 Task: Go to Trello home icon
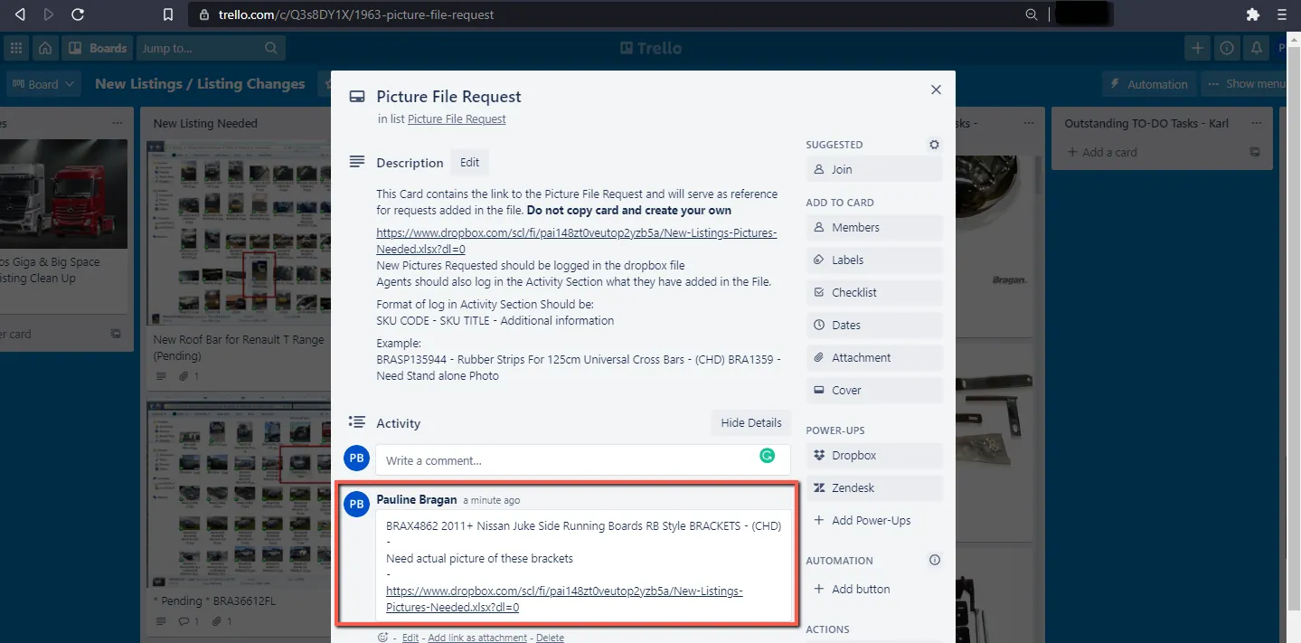click(x=45, y=48)
